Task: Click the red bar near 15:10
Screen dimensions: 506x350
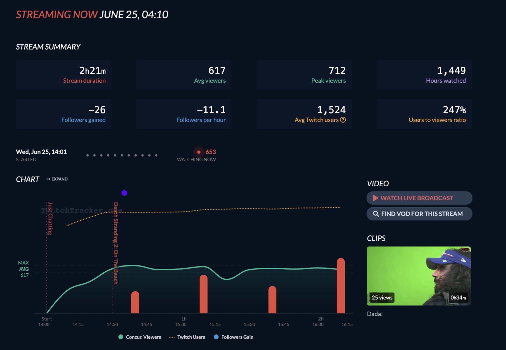Action: click(x=203, y=294)
